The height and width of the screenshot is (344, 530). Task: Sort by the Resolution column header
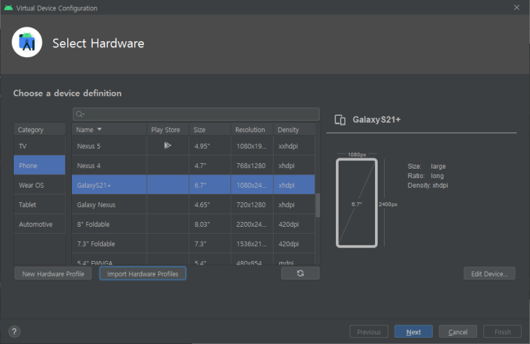pyautogui.click(x=252, y=130)
